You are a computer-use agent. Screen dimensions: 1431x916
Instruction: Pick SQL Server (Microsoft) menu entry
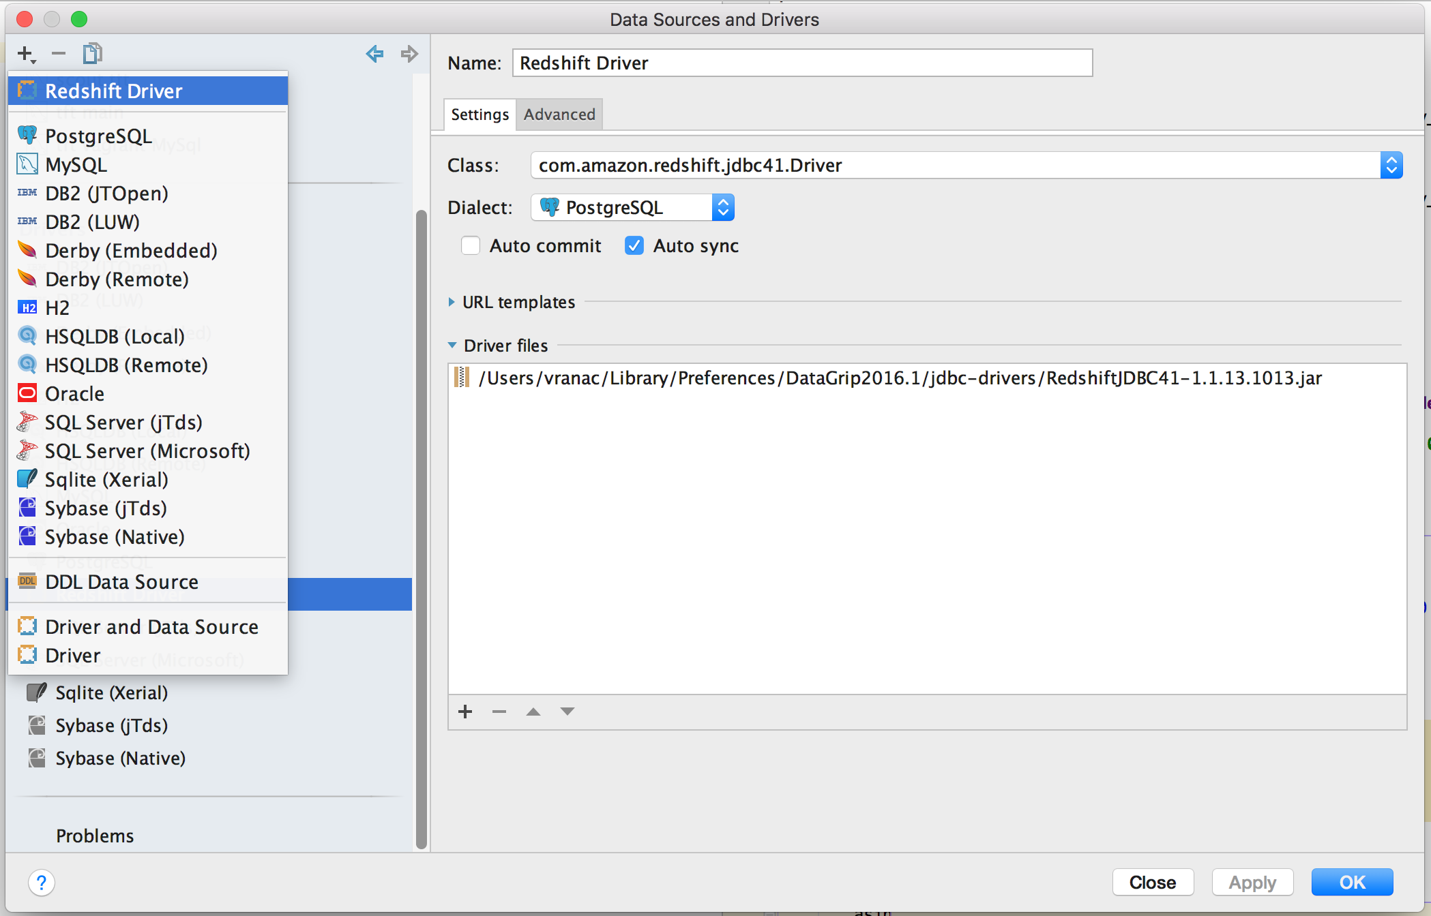coord(148,451)
